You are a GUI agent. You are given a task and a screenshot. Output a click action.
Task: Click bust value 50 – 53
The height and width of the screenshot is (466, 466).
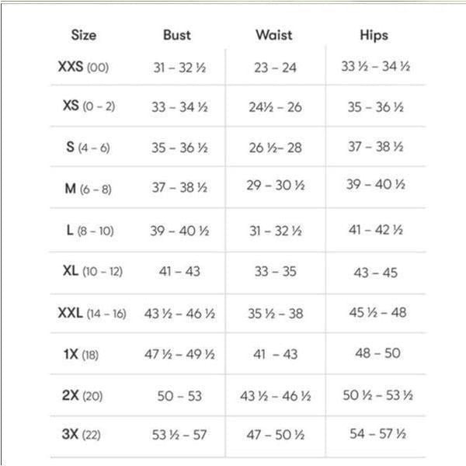(x=179, y=396)
